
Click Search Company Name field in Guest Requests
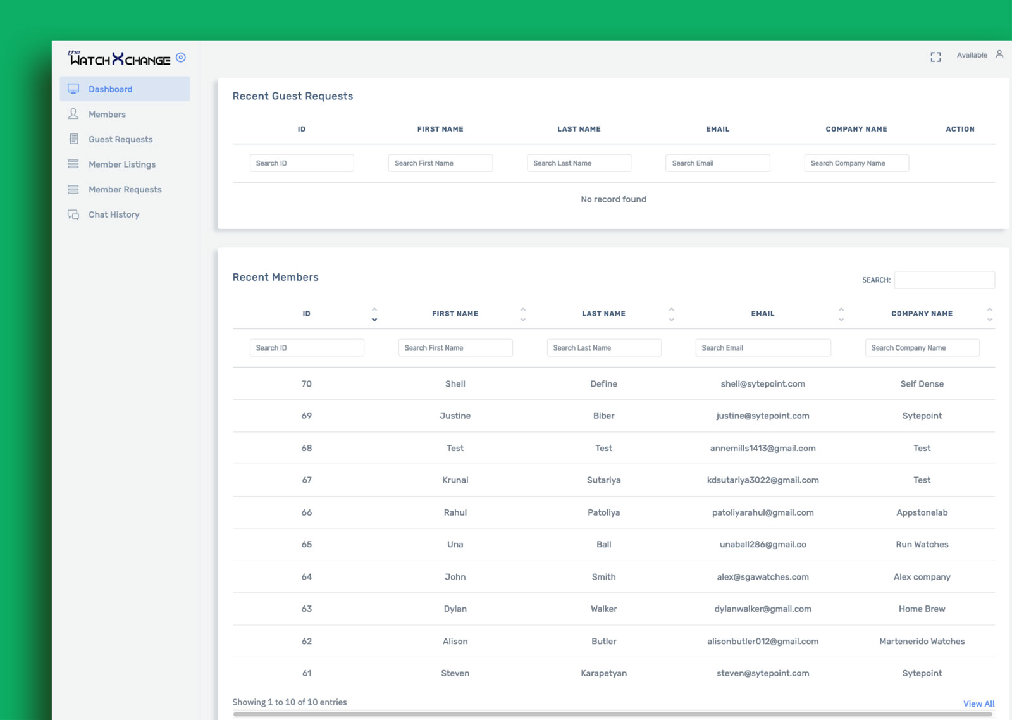tap(856, 163)
